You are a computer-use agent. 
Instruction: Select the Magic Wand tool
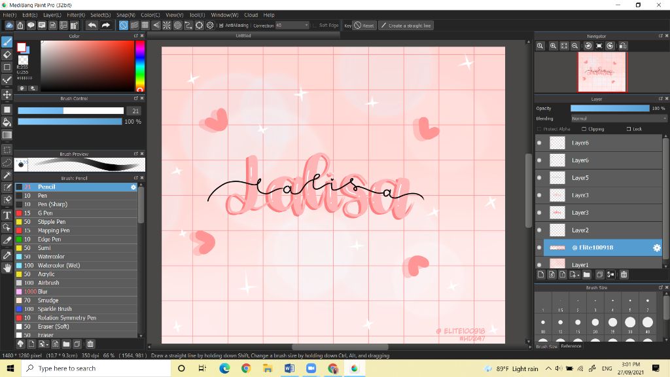(7, 175)
